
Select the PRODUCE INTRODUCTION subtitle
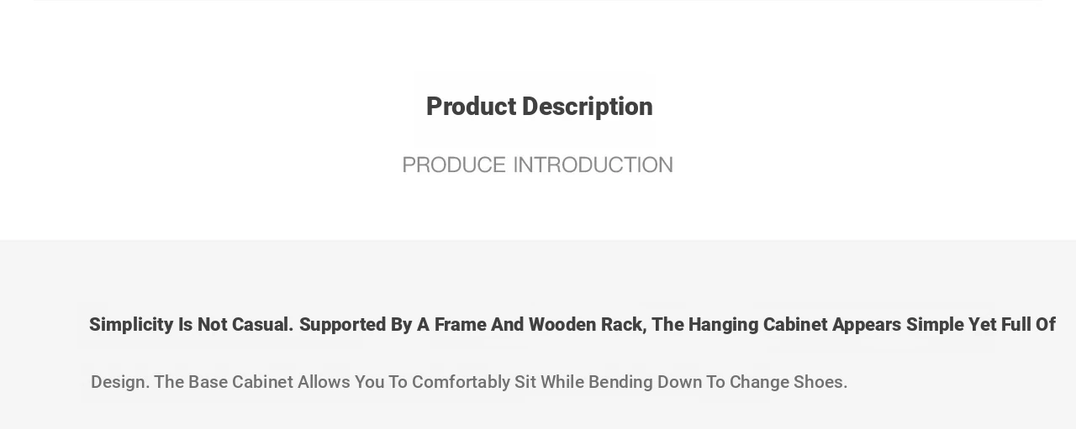coord(538,165)
